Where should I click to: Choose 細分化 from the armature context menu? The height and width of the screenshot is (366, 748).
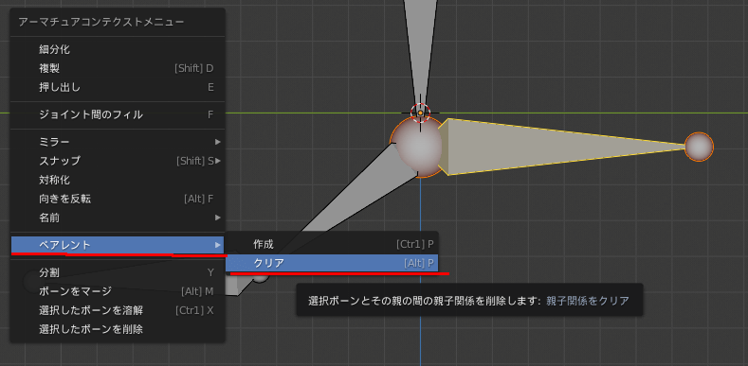pos(118,49)
